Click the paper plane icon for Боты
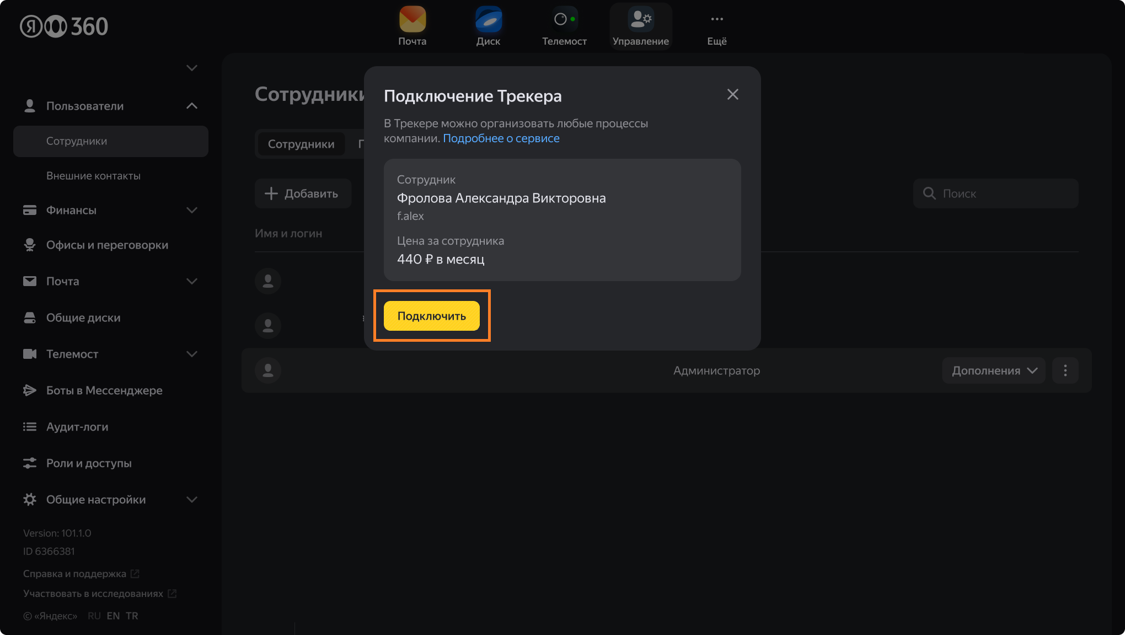This screenshot has height=635, width=1125. tap(30, 390)
